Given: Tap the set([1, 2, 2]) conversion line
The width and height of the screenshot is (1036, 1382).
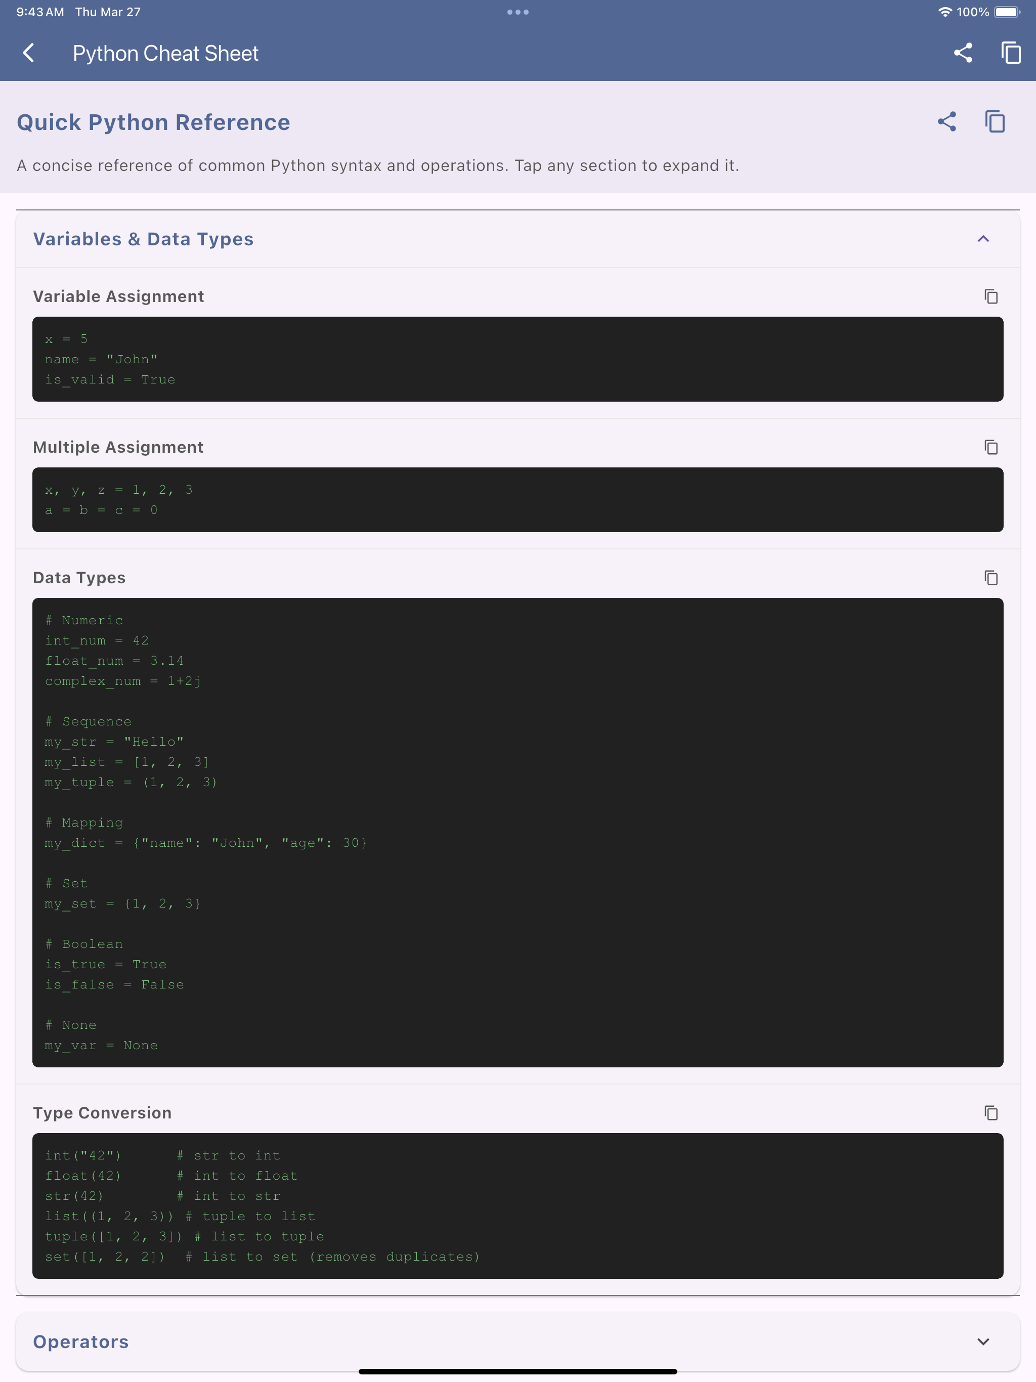Looking at the screenshot, I should click(x=263, y=1257).
